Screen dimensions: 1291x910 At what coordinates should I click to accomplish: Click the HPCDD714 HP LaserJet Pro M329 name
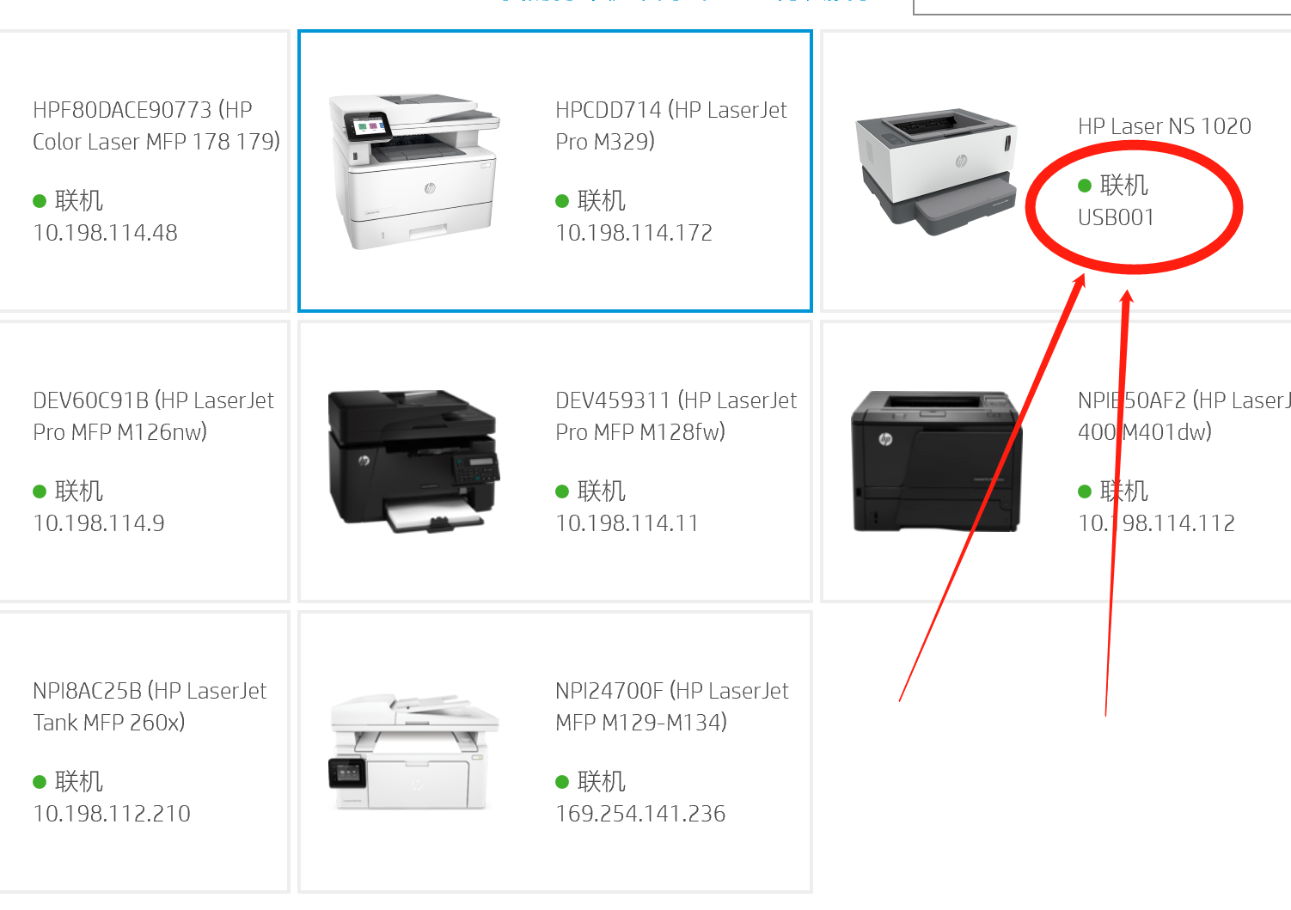[671, 125]
